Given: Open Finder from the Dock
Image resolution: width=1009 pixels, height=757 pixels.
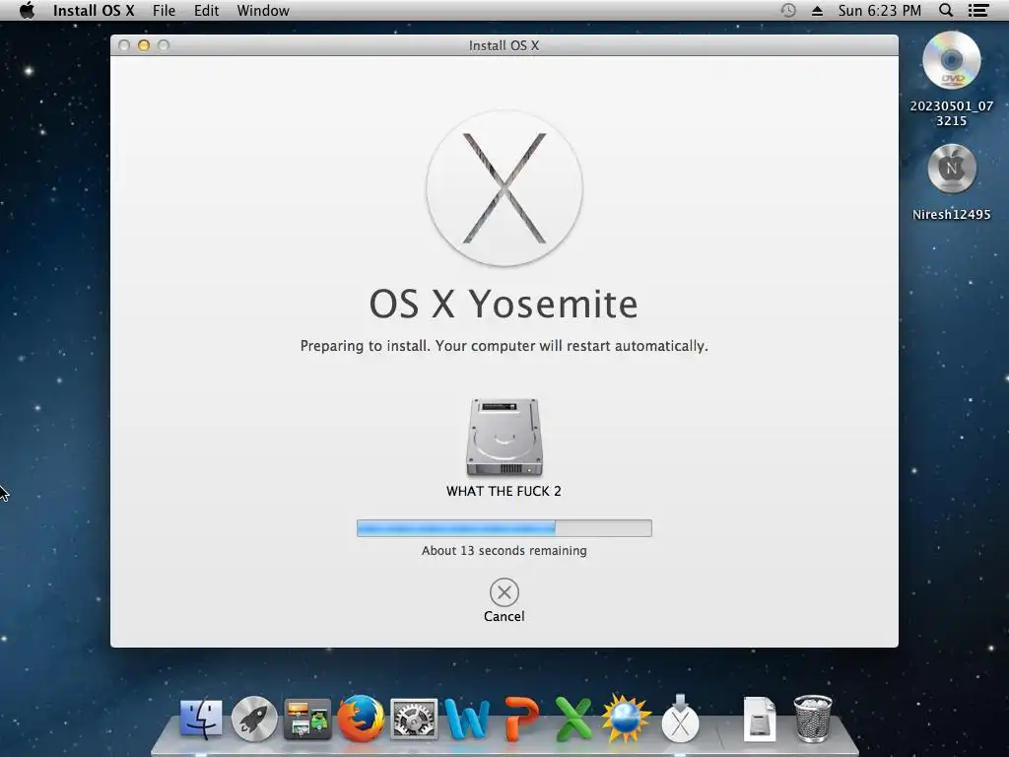Looking at the screenshot, I should click(x=201, y=719).
